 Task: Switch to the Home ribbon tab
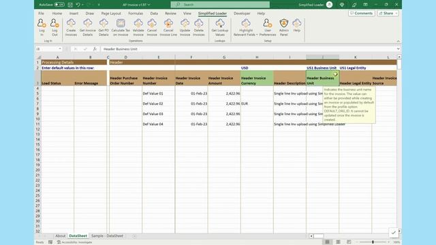click(x=57, y=14)
